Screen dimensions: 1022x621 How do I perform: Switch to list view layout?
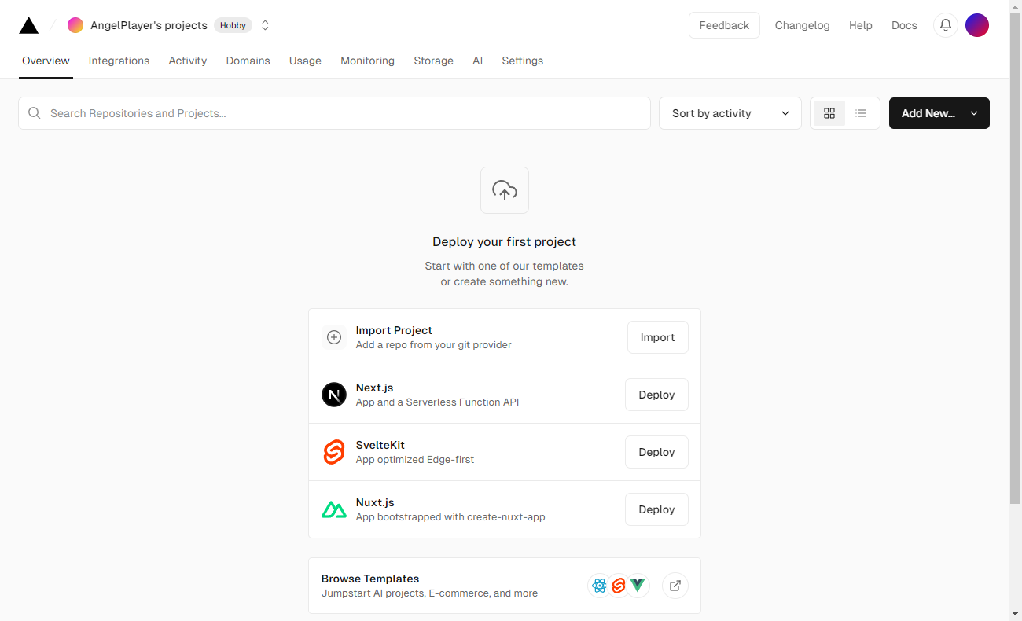tap(861, 112)
